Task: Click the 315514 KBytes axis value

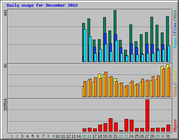Action: (x=5, y=105)
